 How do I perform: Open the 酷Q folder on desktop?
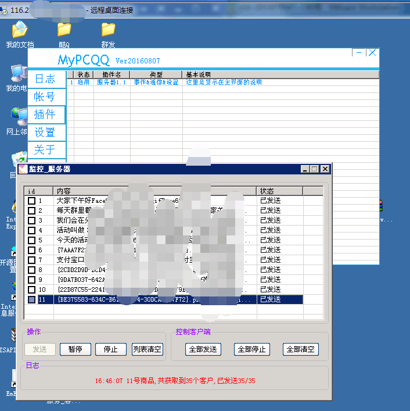point(64,30)
